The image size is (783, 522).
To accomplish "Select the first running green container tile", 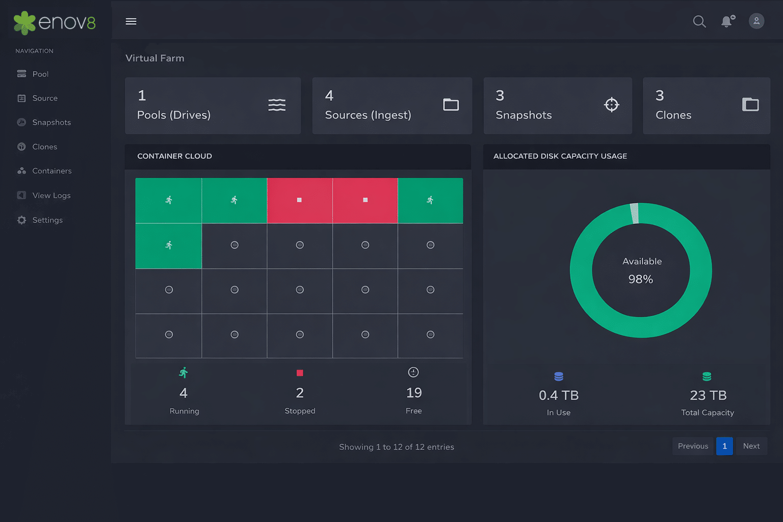I will (x=169, y=200).
